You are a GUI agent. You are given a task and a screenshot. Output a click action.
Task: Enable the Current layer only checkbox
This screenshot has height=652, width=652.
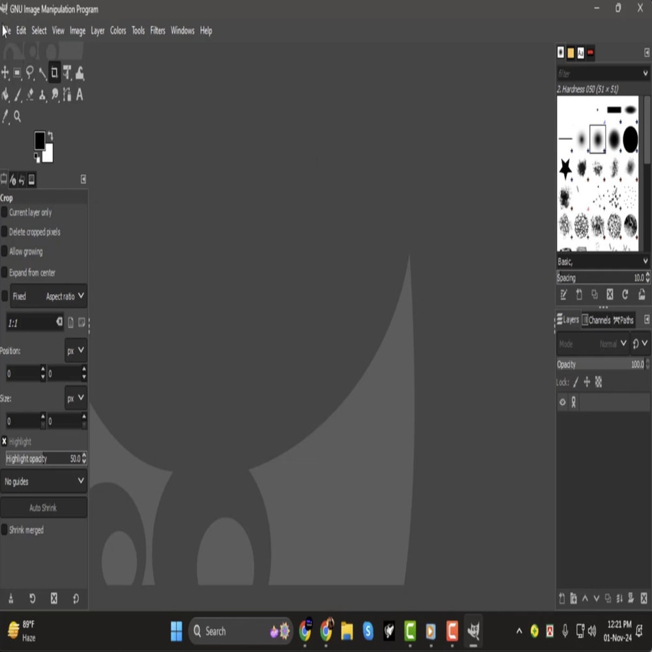tap(5, 213)
